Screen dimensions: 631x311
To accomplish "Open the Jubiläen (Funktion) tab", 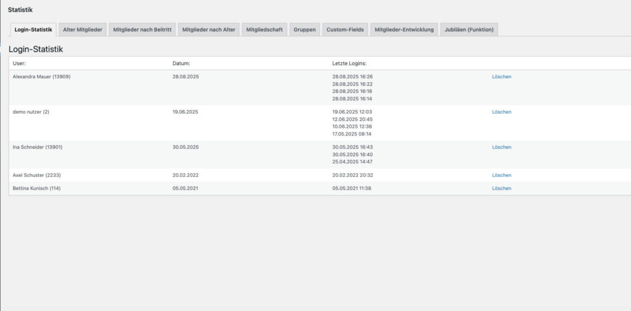I will coord(469,30).
